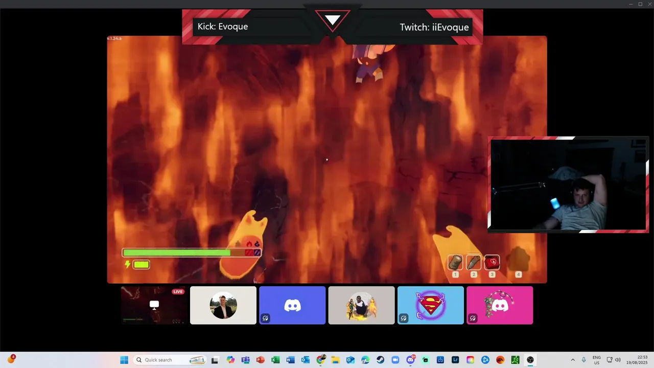This screenshot has height=368, width=654.
Task: Select the Superman logo participant tile
Action: click(x=431, y=305)
